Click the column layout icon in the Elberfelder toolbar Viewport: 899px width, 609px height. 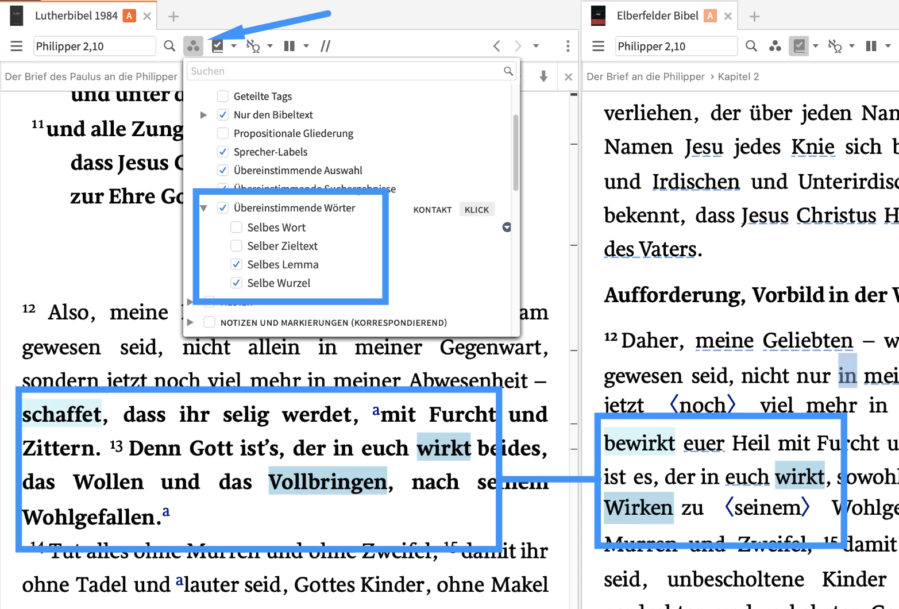pos(871,46)
